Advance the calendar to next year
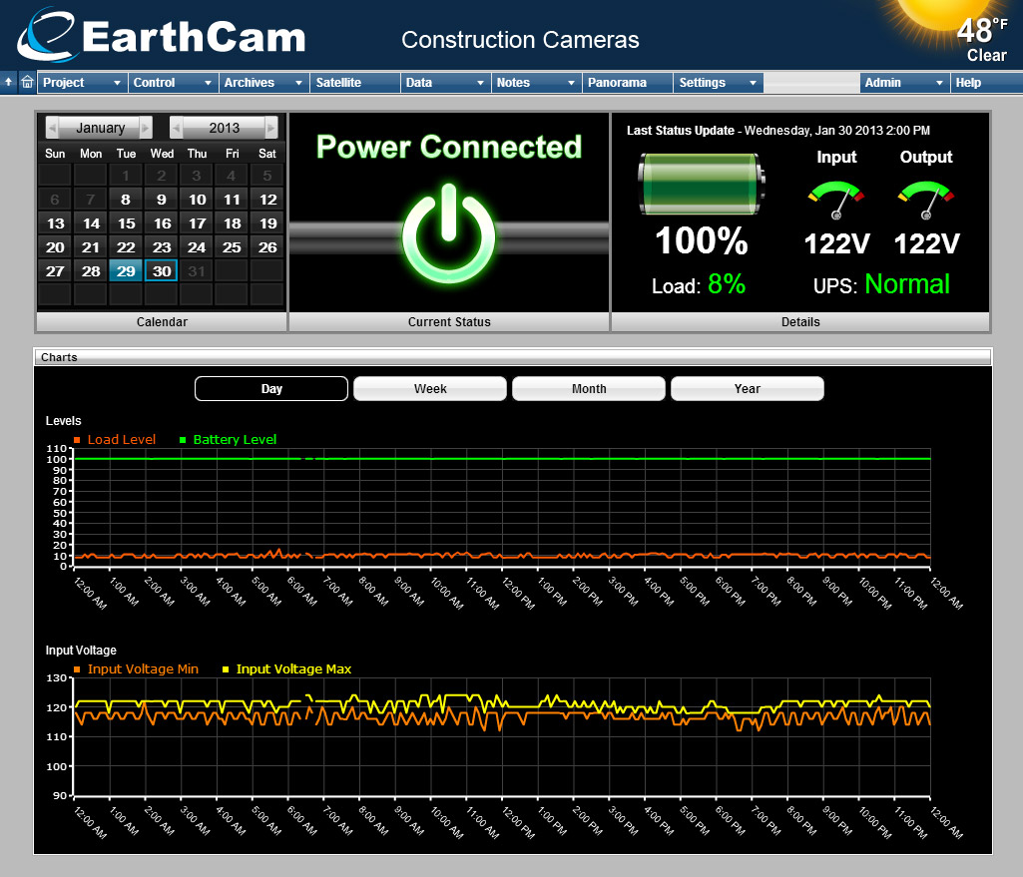This screenshot has width=1023, height=877. [x=271, y=128]
